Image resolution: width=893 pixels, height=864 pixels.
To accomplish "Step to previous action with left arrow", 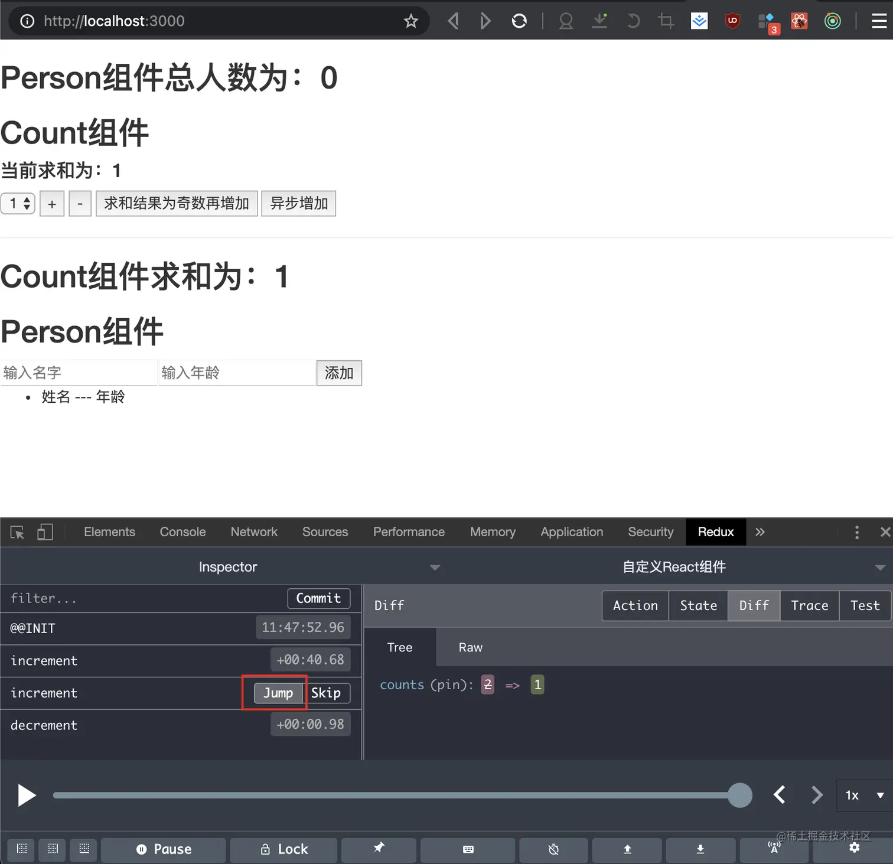I will point(780,795).
